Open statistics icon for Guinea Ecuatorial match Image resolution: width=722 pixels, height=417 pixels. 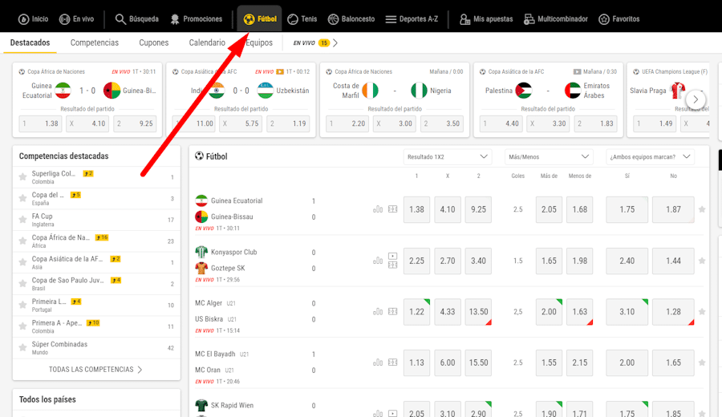click(x=378, y=209)
